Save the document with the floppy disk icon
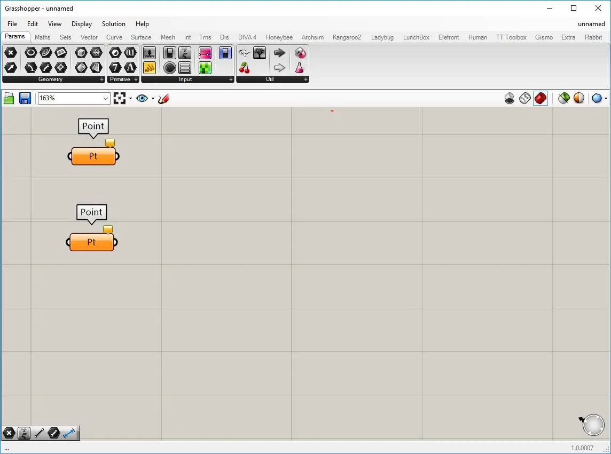Viewport: 611px width, 454px height. 25,99
